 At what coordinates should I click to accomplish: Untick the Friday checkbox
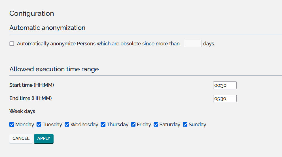[133, 125]
